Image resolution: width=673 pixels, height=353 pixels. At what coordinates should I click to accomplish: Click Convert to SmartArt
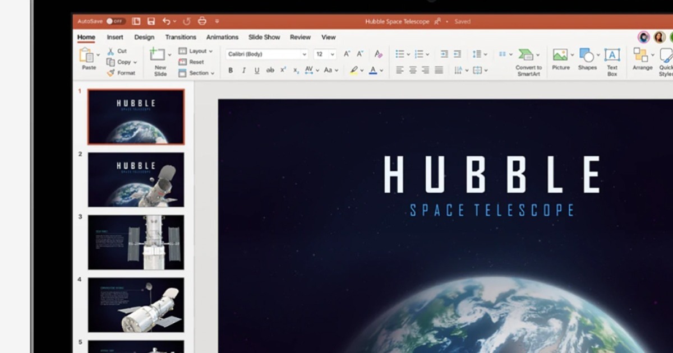point(529,62)
